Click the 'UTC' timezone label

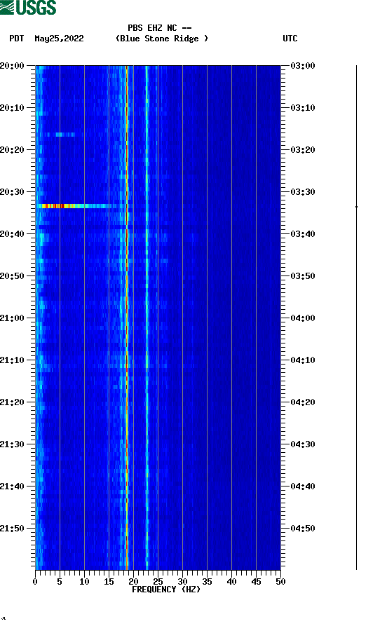point(290,39)
